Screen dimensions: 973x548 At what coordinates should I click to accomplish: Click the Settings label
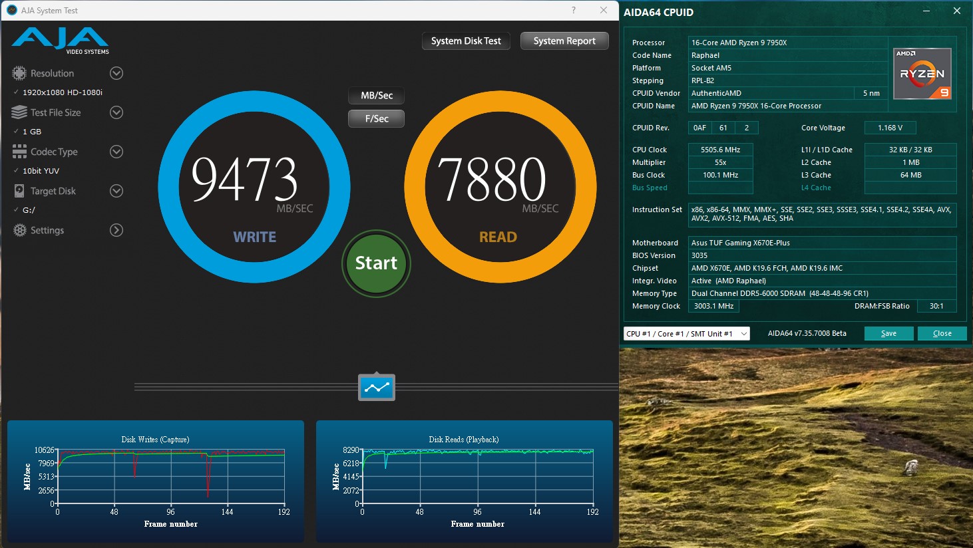[x=47, y=230]
